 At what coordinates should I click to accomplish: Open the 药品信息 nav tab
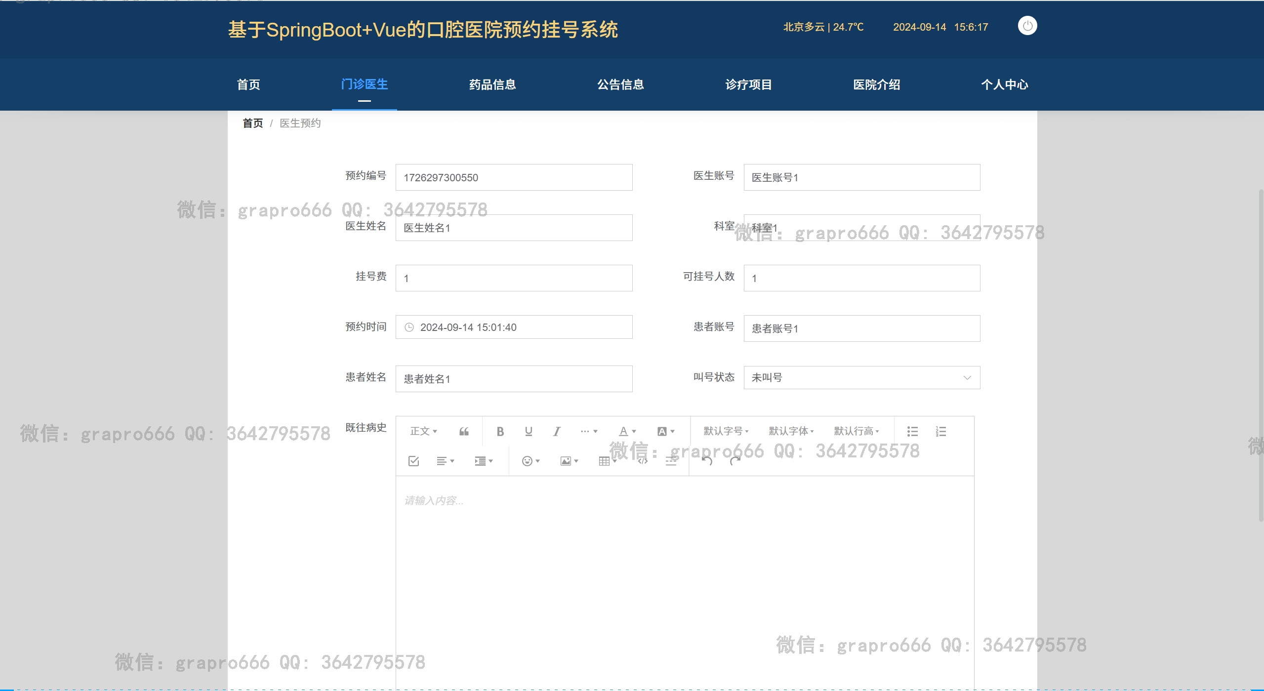pyautogui.click(x=492, y=84)
